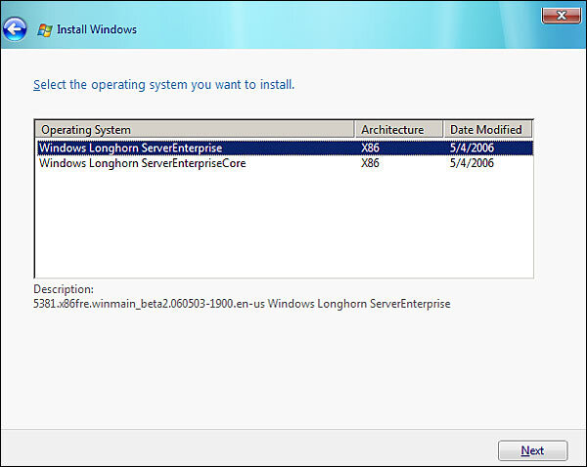Go back with the blue arrow button
Screen dimensions: 587x467
pyautogui.click(x=15, y=28)
